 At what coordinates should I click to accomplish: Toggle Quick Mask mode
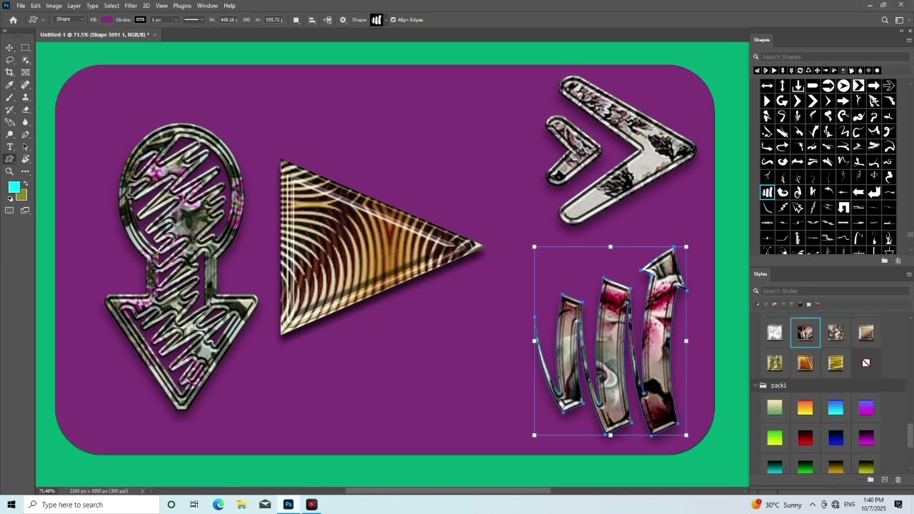[x=10, y=211]
